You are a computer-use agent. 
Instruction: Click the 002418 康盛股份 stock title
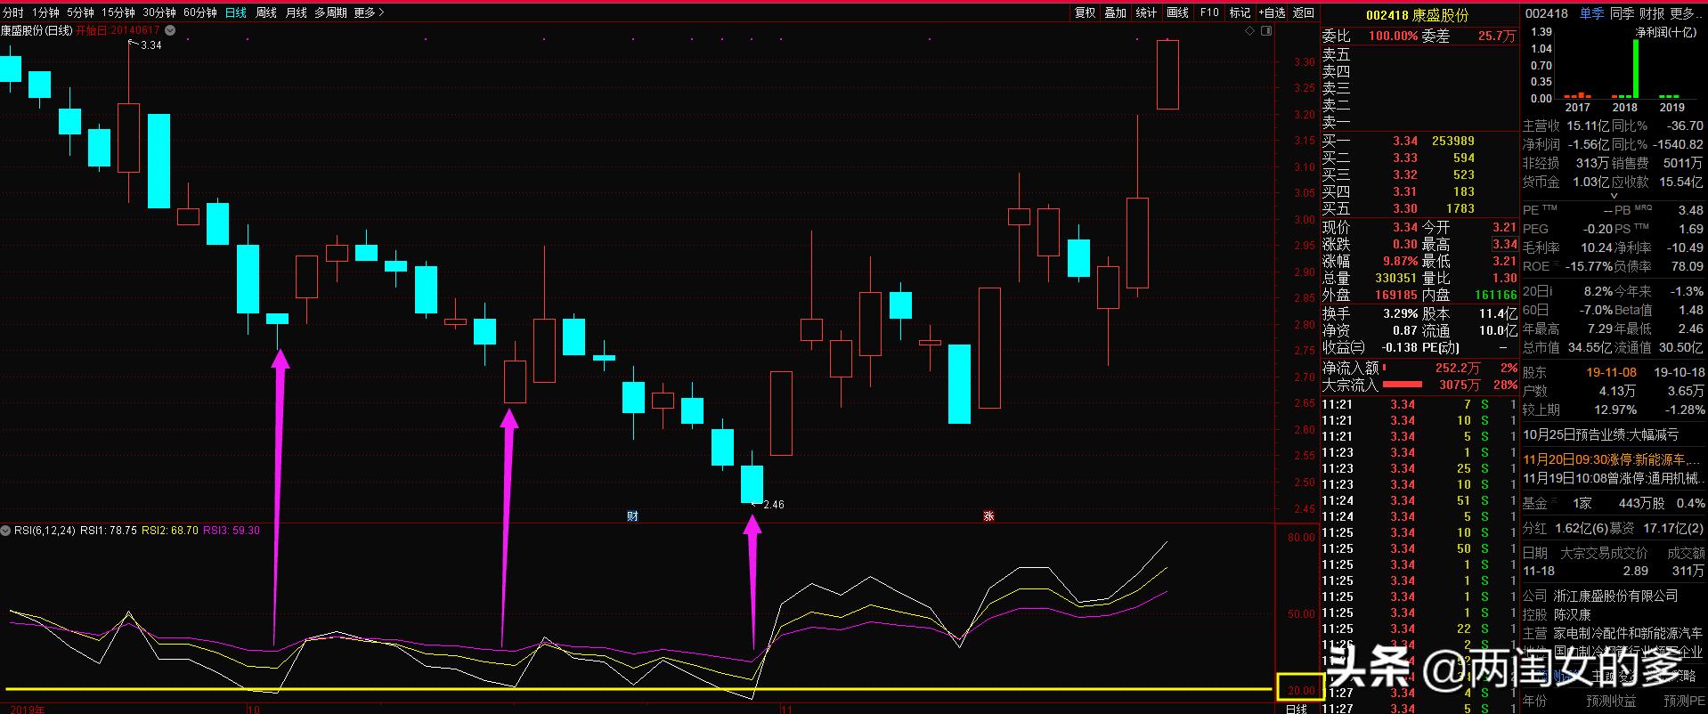1417,15
